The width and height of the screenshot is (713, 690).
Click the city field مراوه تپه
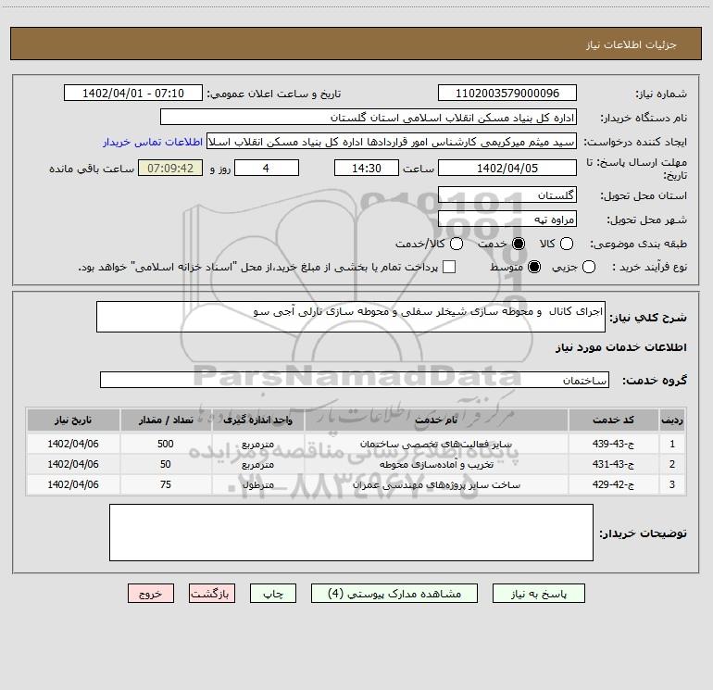507,220
